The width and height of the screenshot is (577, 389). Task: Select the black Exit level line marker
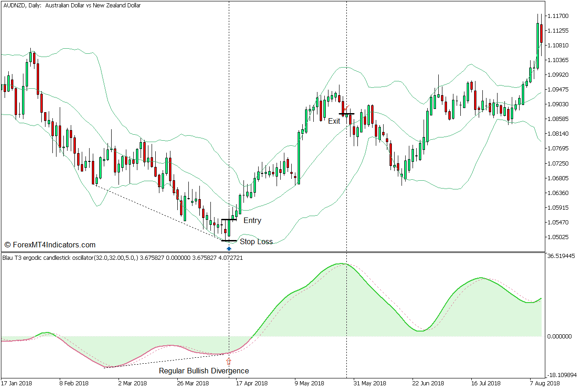coord(346,114)
